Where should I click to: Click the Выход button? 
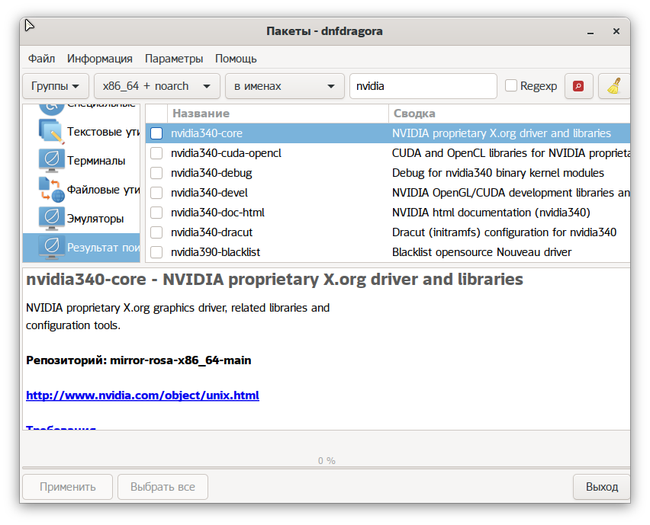pyautogui.click(x=601, y=487)
